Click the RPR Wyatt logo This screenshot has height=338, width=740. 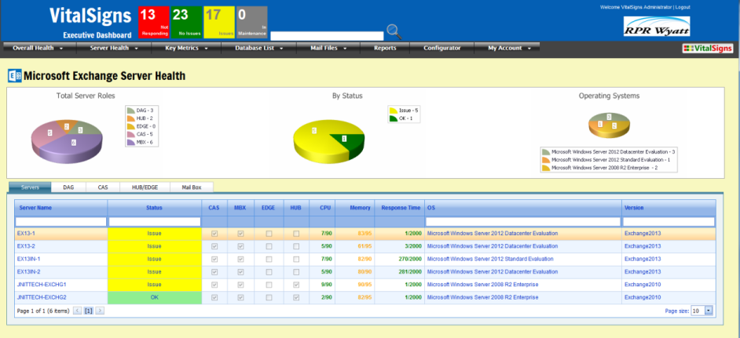click(657, 27)
